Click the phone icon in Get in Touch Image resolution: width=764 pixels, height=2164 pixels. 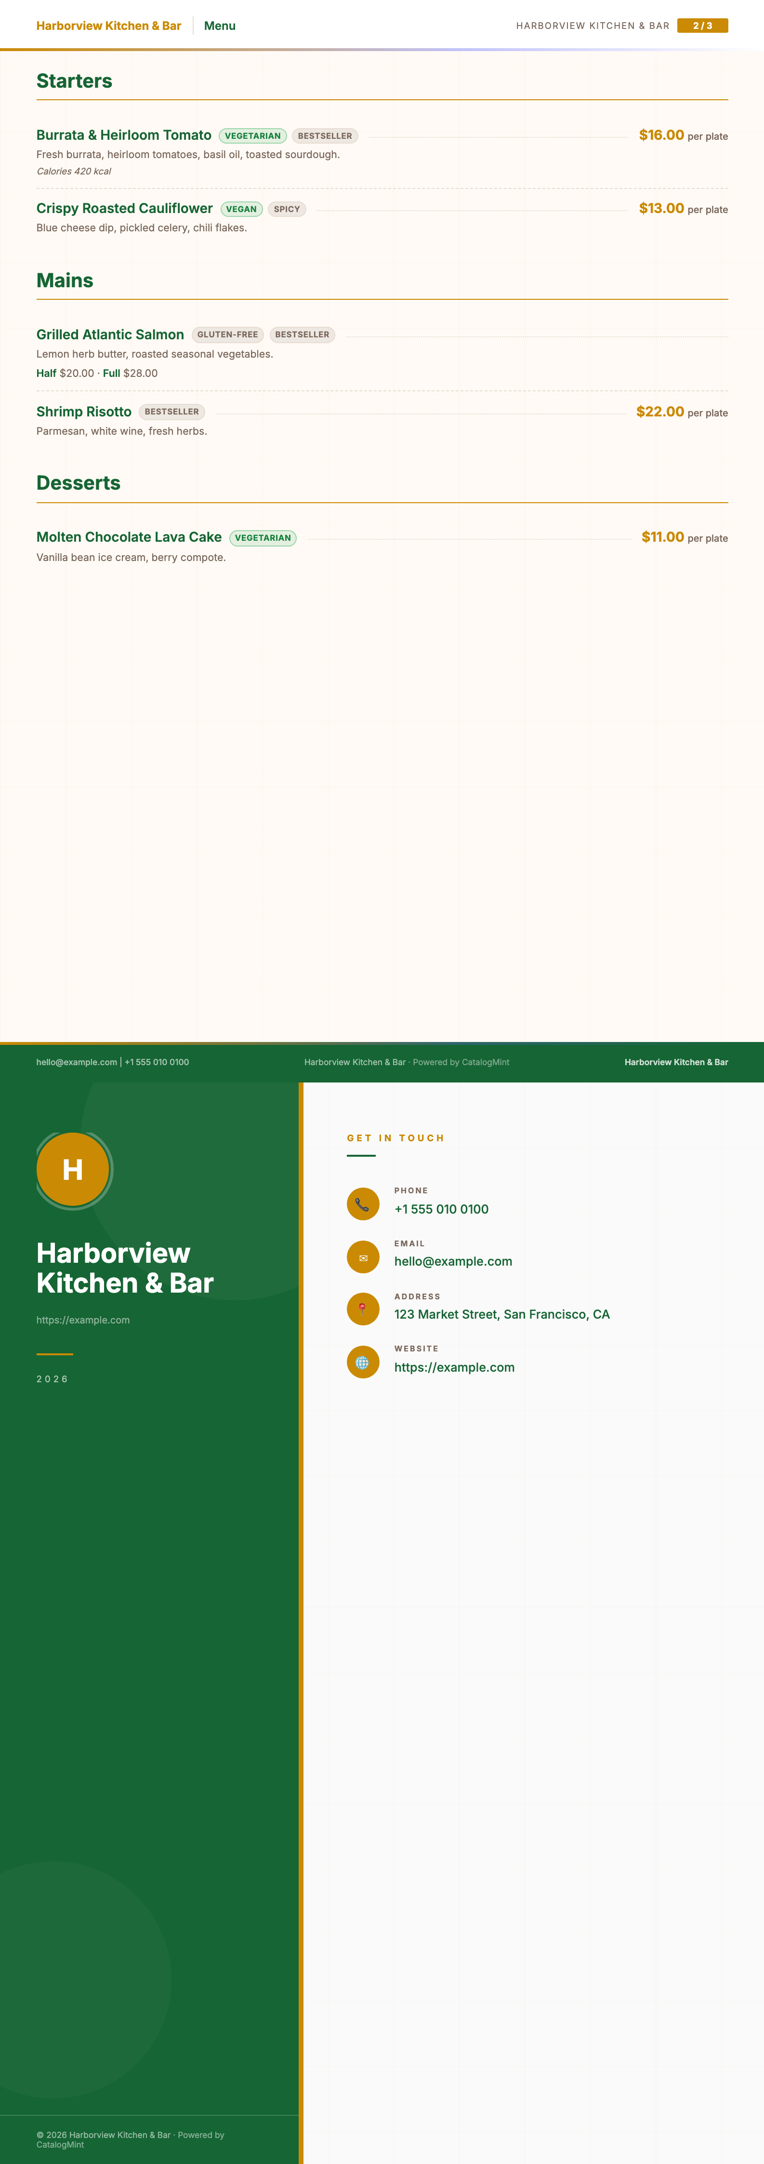point(363,1204)
